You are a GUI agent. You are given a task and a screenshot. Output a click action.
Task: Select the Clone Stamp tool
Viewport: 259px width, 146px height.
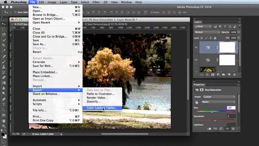[x=4, y=67]
